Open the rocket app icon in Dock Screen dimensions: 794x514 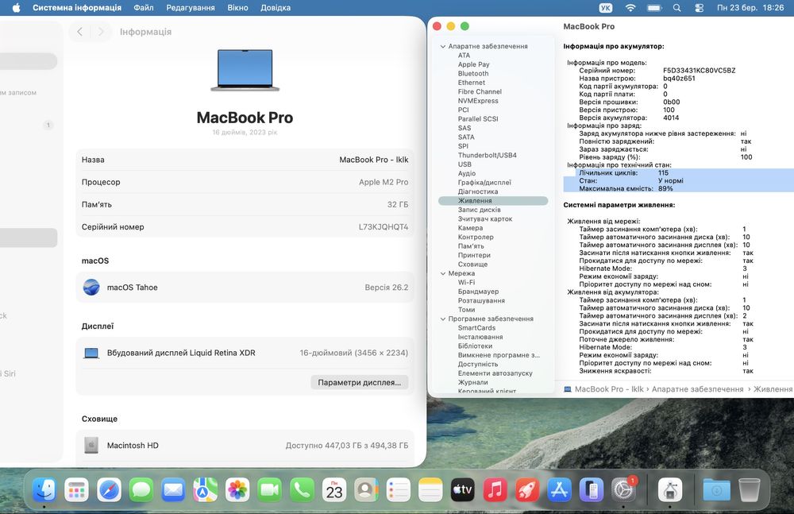[x=527, y=490]
